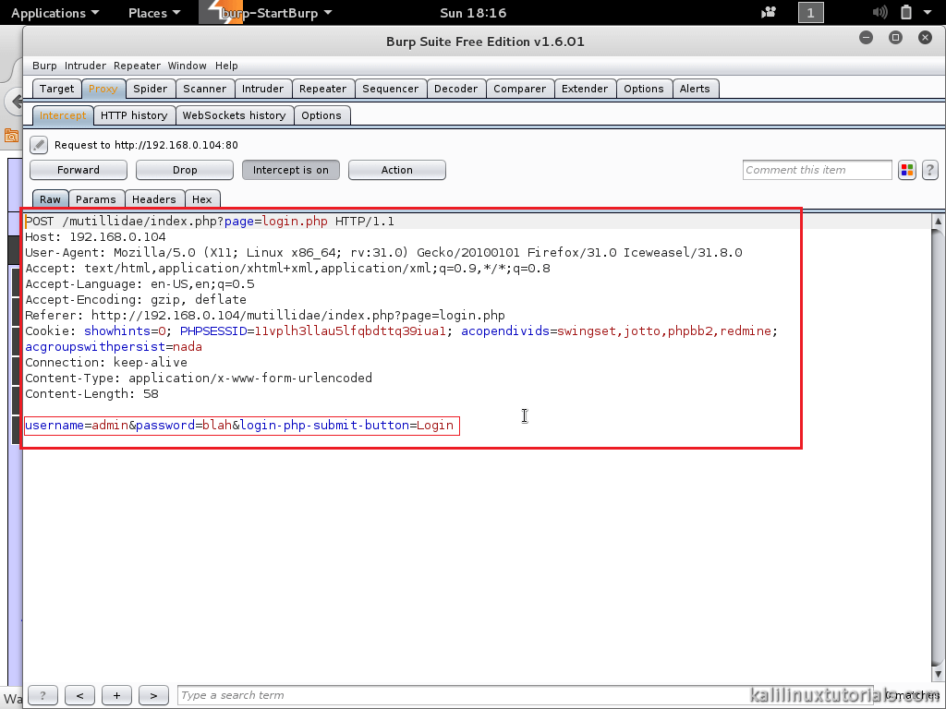Click the previous match arrow in search bar
946x709 pixels.
(79, 695)
